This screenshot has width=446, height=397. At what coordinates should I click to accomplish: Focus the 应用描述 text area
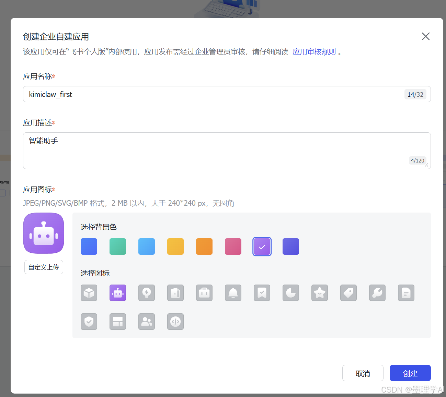[x=227, y=151]
